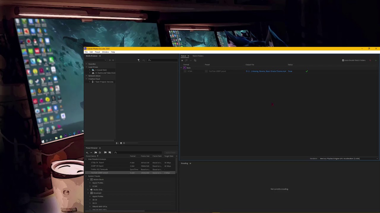The height and width of the screenshot is (213, 380).
Task: Switch Media Browser to thumbnail view
Action: point(121,143)
